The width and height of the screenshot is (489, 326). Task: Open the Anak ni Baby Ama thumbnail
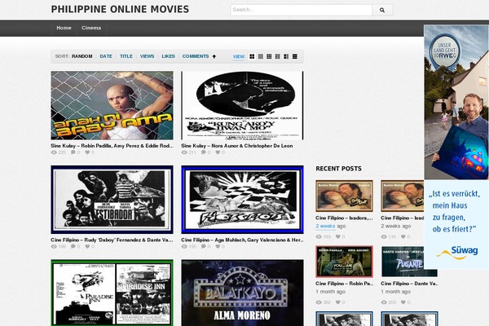pyautogui.click(x=112, y=105)
